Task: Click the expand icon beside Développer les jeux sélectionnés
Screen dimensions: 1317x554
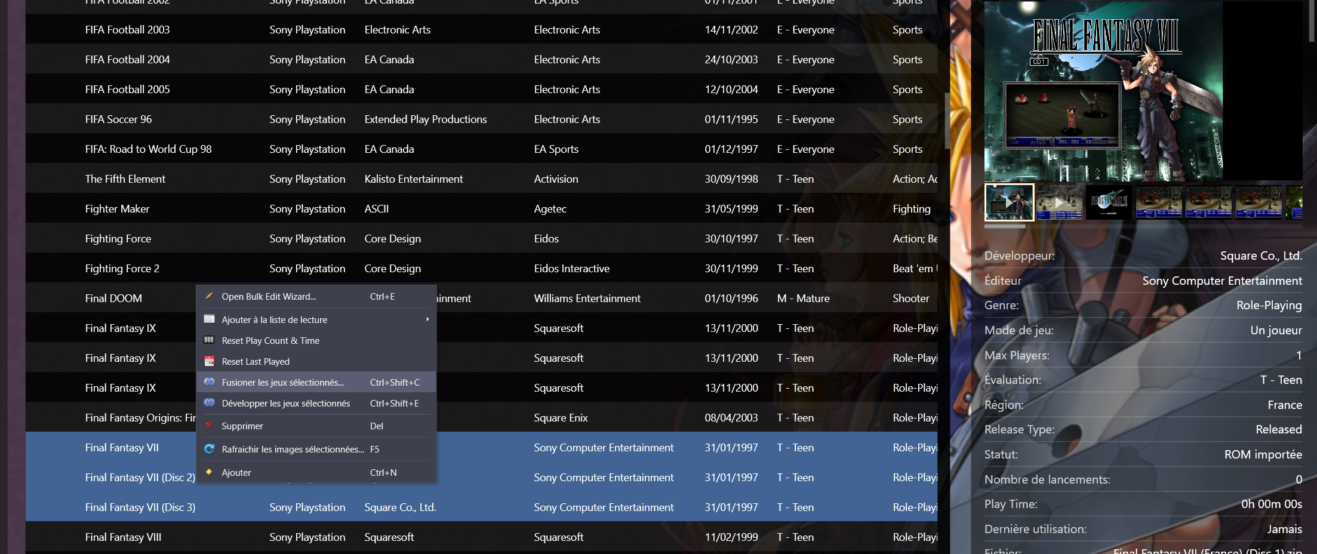Action: pyautogui.click(x=209, y=403)
